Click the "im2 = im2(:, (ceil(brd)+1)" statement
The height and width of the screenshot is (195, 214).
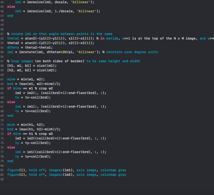(x=41, y=93)
